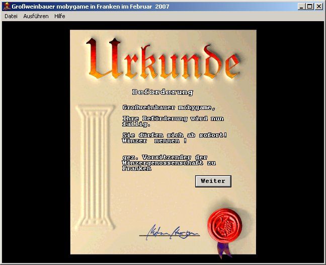326x265 pixels.
Task: Open the Hilfe menu
Action: 60,16
